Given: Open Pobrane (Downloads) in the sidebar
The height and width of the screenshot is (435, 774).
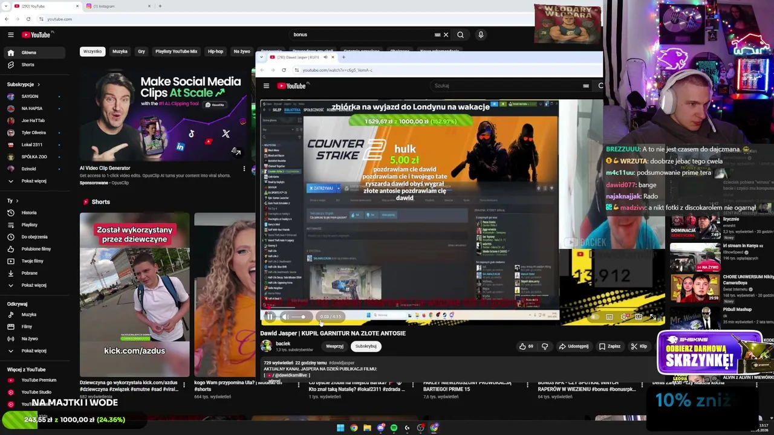Looking at the screenshot, I should pyautogui.click(x=33, y=273).
